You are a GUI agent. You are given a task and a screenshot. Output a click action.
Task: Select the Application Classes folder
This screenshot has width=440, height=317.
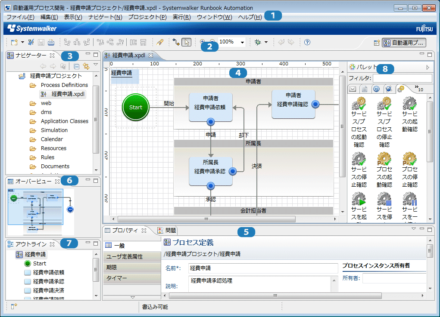coord(59,121)
